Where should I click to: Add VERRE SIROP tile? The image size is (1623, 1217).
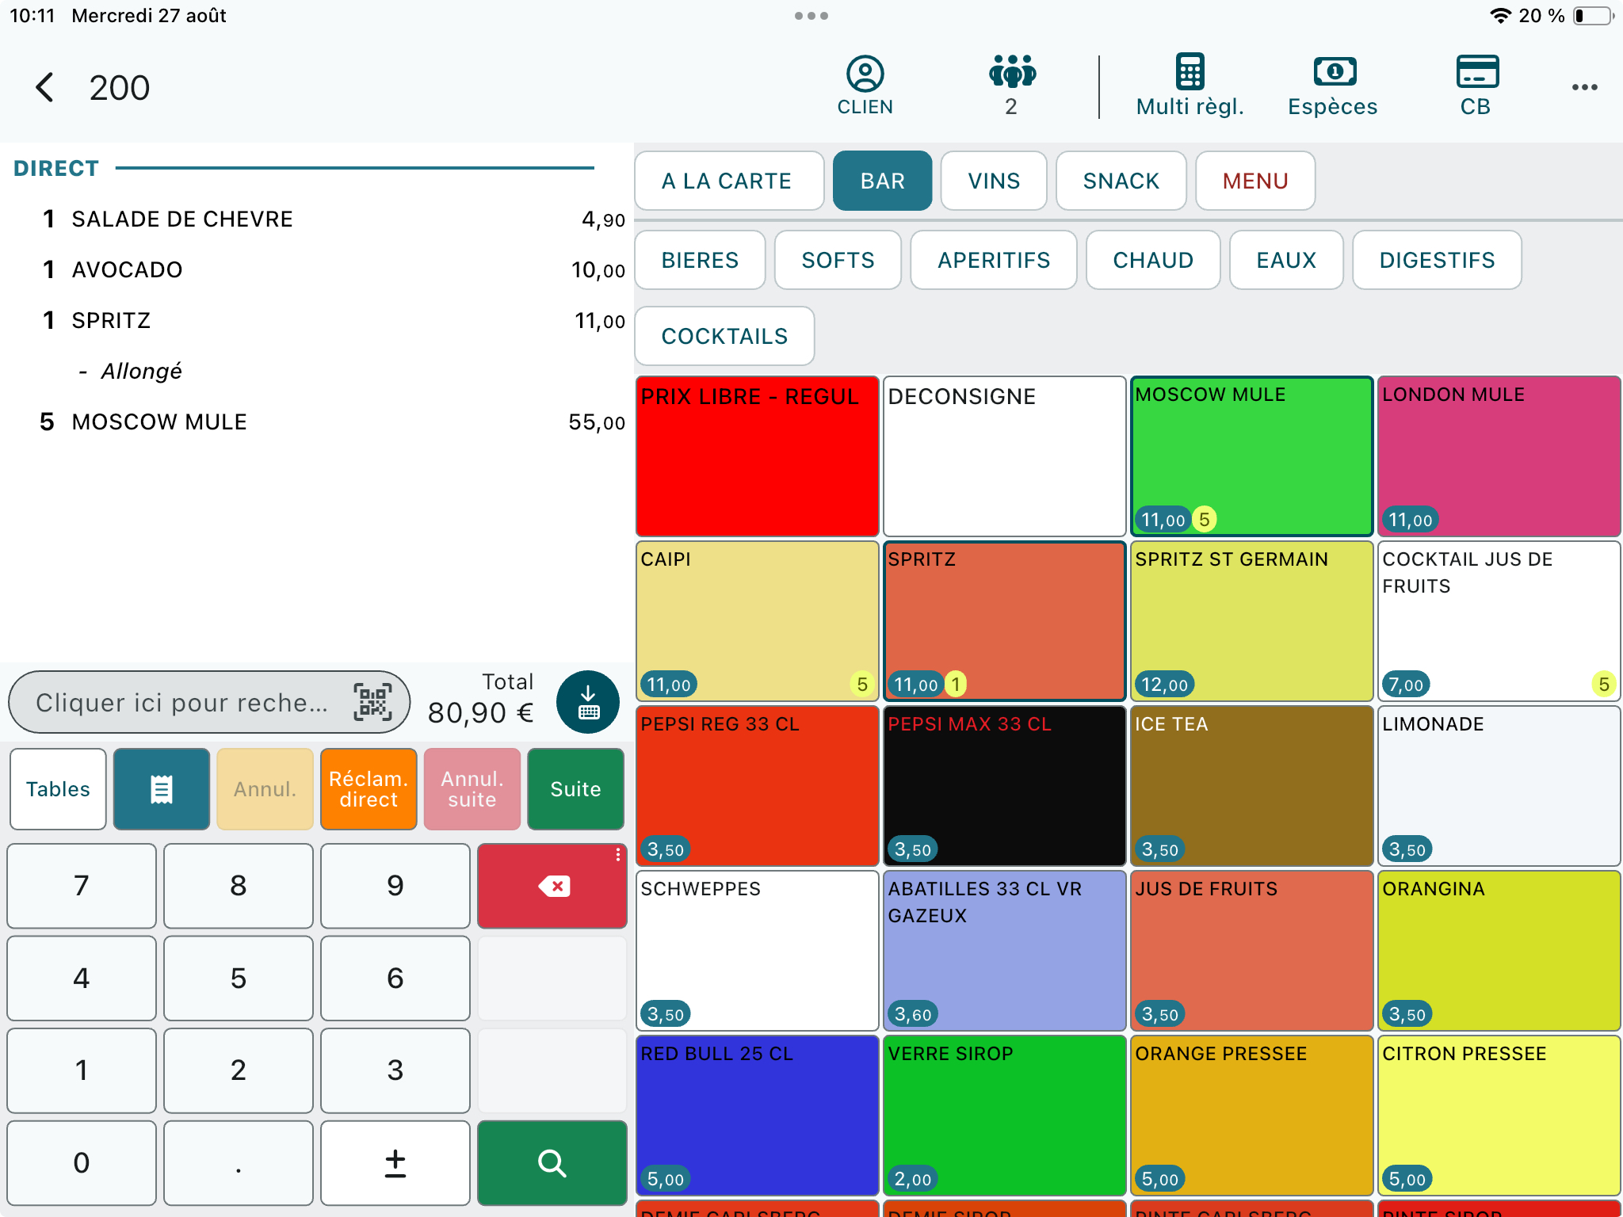1005,1116
